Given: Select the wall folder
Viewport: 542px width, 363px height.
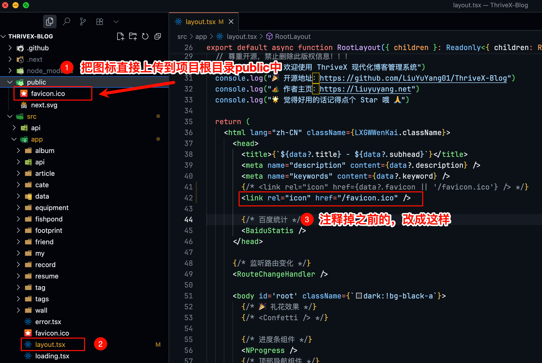Looking at the screenshot, I should (x=41, y=310).
